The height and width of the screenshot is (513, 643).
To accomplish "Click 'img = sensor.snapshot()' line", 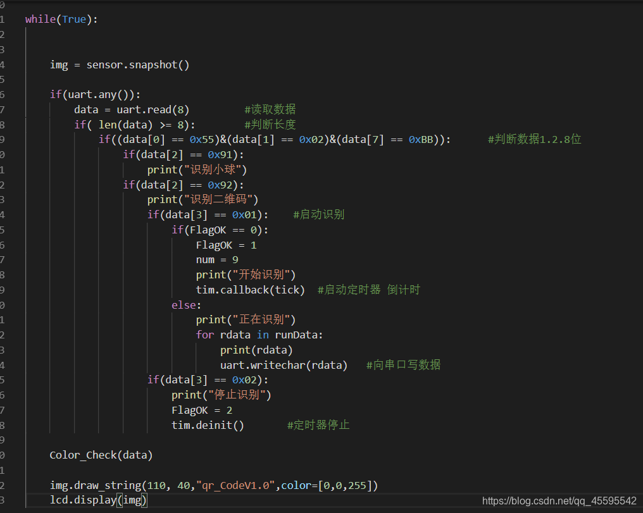I will pos(120,65).
